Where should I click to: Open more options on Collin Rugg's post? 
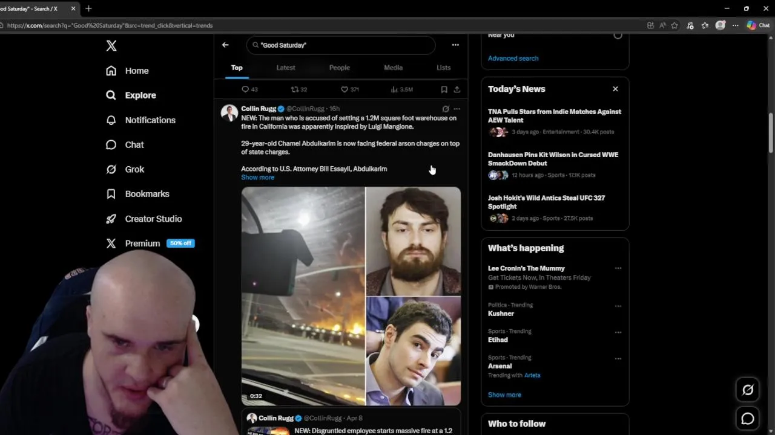coord(457,109)
